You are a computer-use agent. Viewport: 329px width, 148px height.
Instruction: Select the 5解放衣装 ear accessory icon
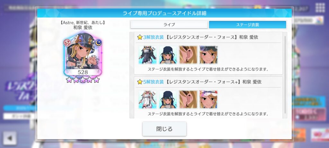point(188,100)
